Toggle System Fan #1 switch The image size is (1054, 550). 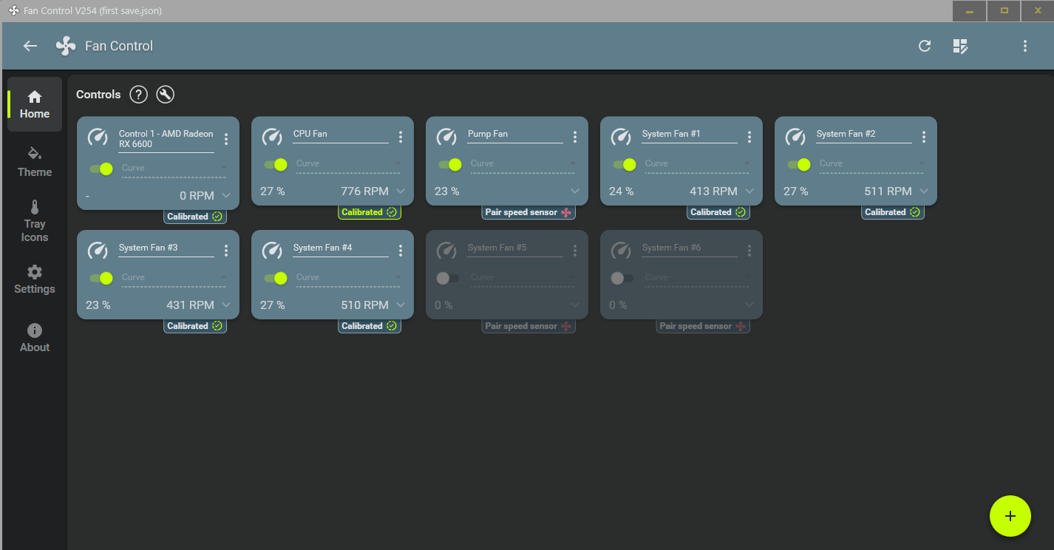click(625, 164)
